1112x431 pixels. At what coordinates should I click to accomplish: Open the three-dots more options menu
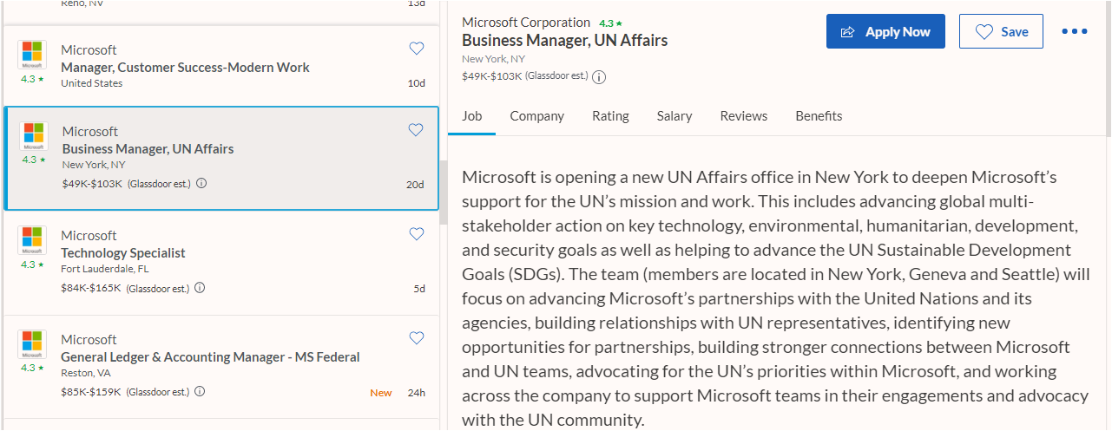(1074, 31)
